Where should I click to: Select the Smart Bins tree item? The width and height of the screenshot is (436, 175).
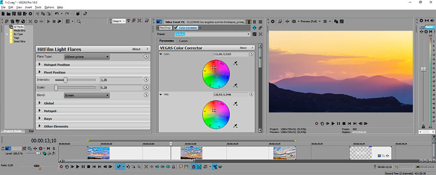(x=20, y=41)
